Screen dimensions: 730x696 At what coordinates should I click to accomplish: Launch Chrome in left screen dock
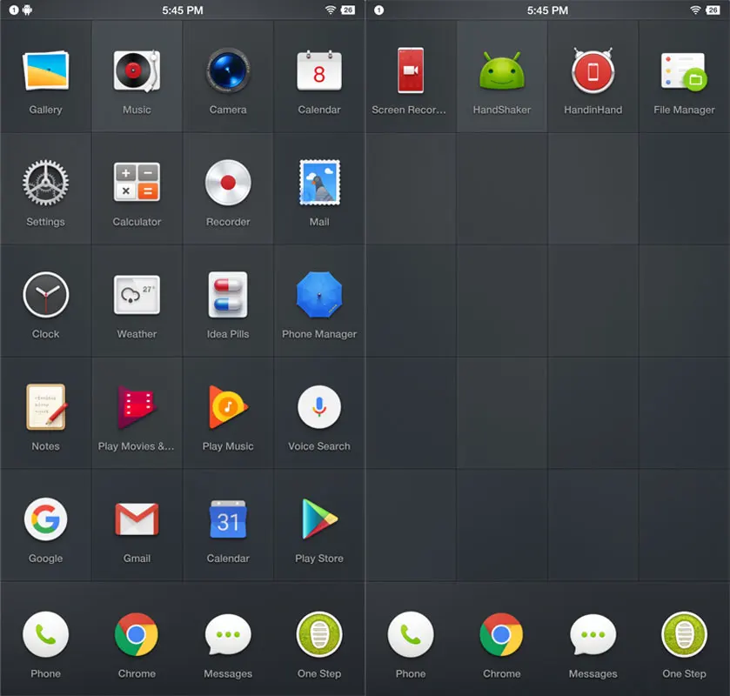[137, 634]
